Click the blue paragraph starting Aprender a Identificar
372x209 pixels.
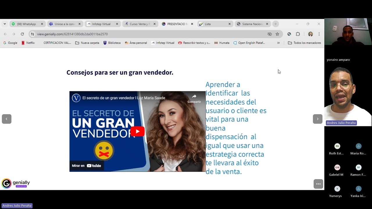tap(236, 128)
